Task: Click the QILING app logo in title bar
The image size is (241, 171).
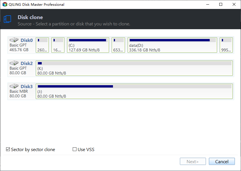Action: (x=5, y=4)
